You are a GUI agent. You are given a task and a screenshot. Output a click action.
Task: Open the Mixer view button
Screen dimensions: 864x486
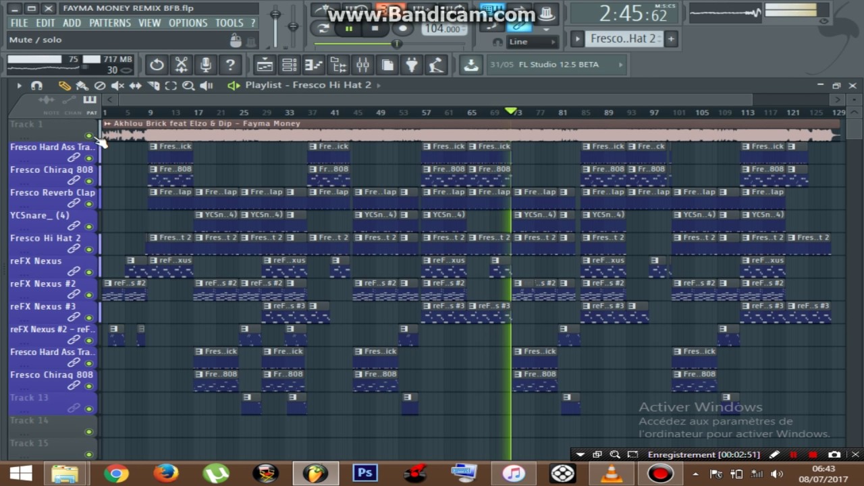pos(362,65)
